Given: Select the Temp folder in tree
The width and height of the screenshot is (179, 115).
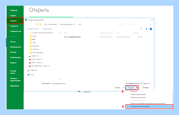Looking at the screenshot, I should (x=33, y=36).
